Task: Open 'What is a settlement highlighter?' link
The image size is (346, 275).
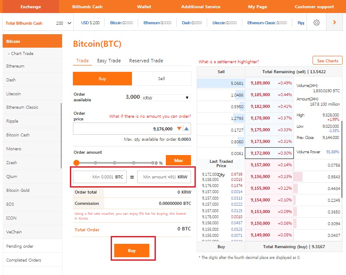Action: pyautogui.click(x=229, y=61)
